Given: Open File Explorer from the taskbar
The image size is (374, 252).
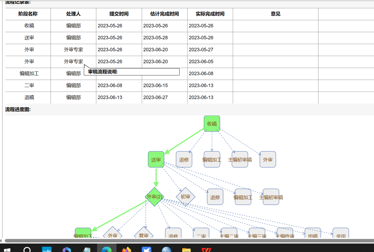Looking at the screenshot, I should 186,249.
